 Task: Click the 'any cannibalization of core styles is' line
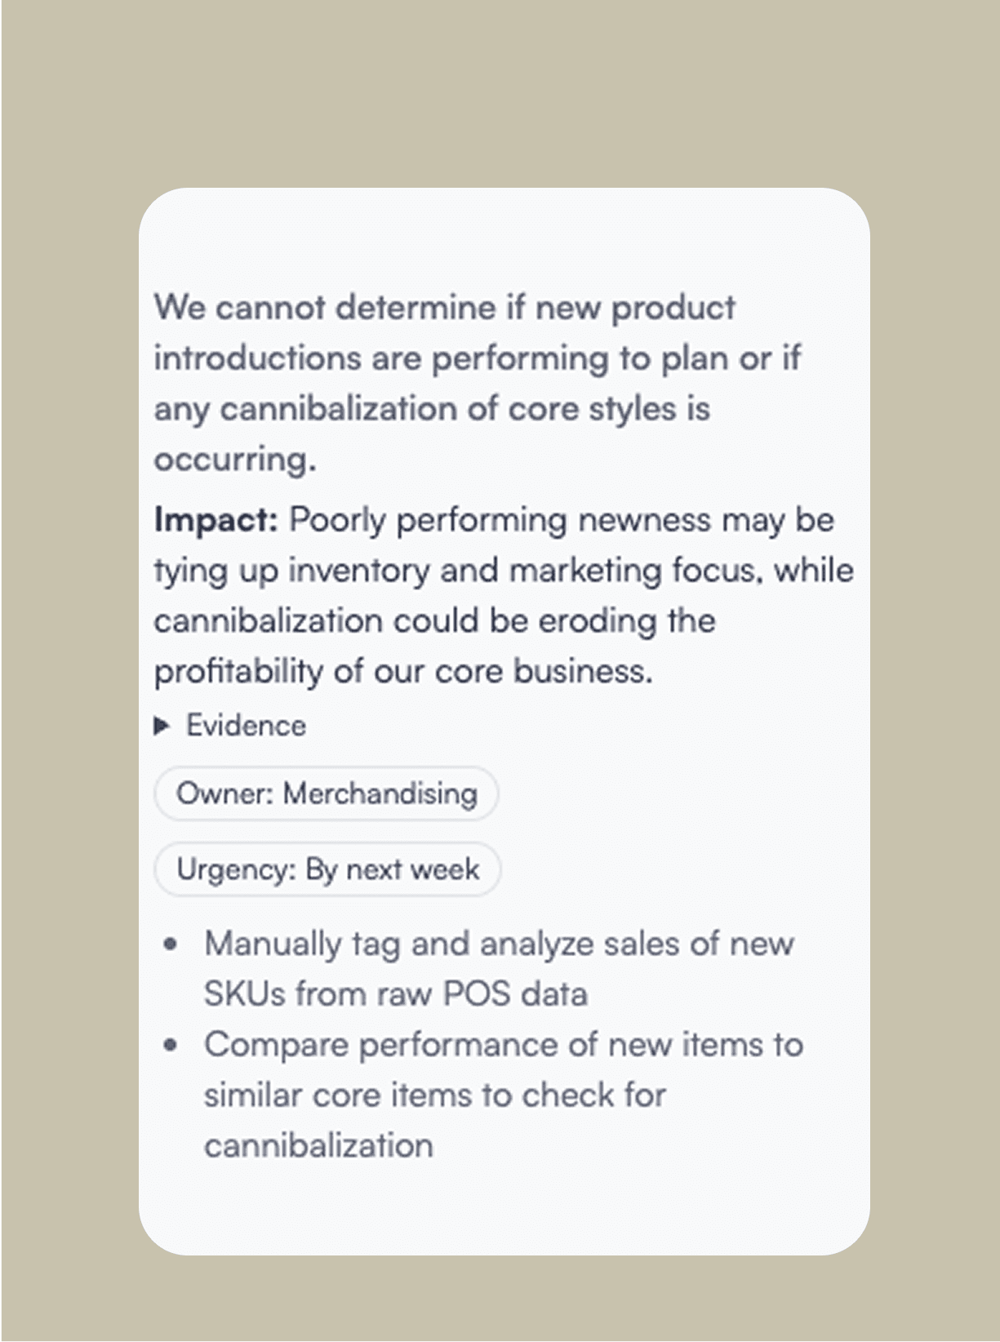[432, 410]
